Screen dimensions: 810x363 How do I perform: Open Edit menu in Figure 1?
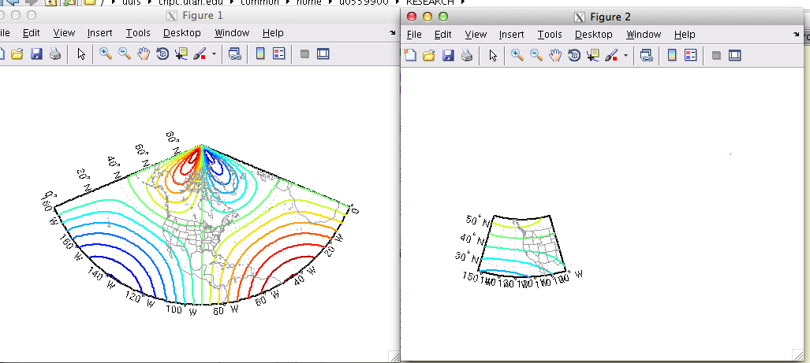pyautogui.click(x=31, y=32)
